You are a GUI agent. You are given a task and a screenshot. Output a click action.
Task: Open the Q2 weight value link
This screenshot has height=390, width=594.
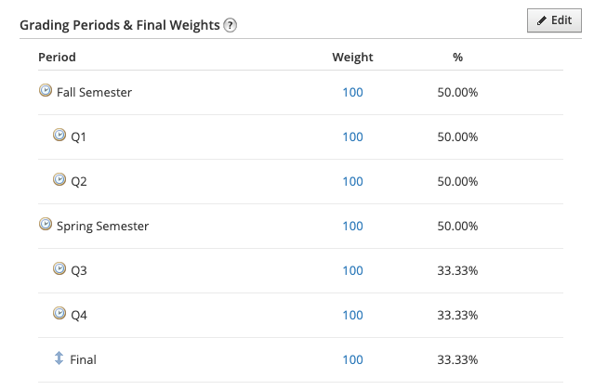(x=352, y=181)
